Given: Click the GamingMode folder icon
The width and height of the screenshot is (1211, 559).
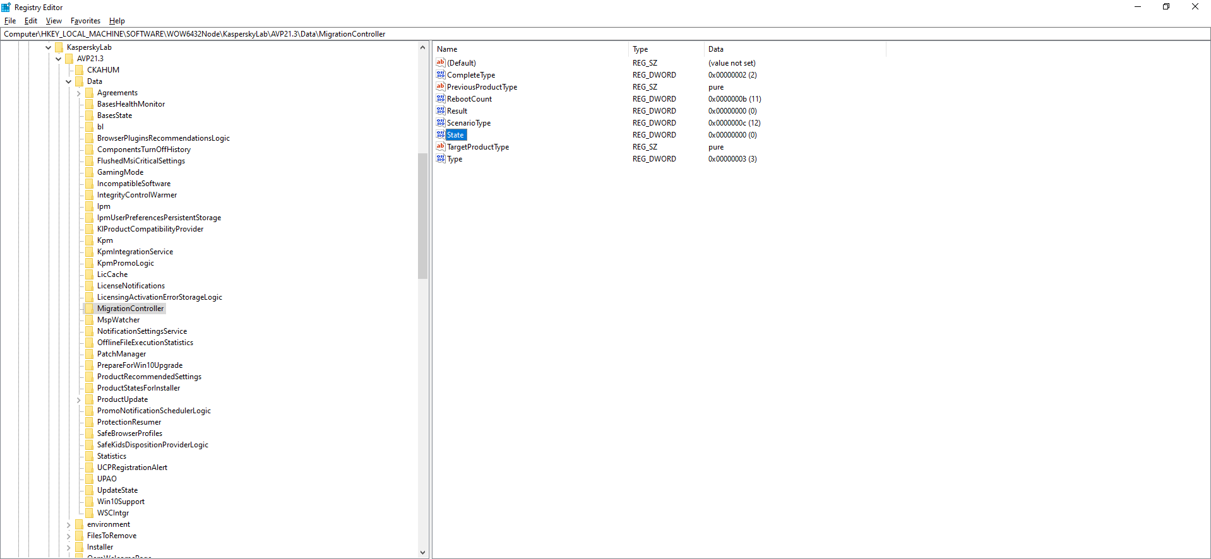Looking at the screenshot, I should 90,172.
